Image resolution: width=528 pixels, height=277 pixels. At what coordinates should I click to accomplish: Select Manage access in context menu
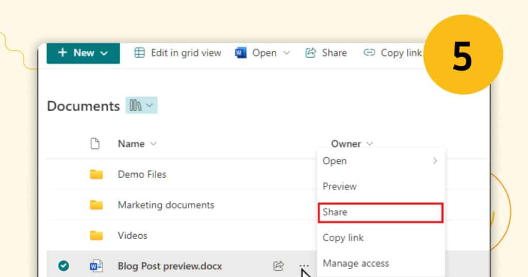[356, 264]
